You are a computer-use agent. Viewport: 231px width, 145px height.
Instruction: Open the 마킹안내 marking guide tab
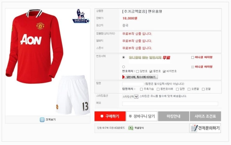173,116
